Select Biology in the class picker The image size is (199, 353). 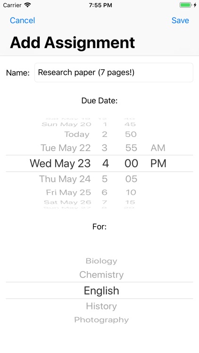(101, 261)
